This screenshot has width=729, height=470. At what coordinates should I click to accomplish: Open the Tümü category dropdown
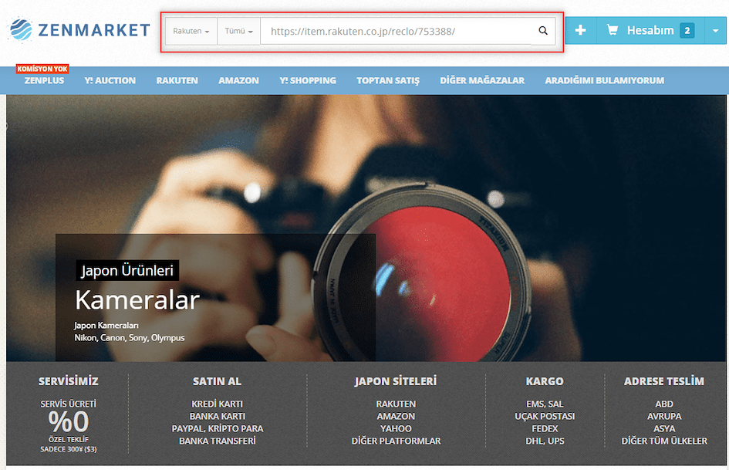click(x=238, y=31)
